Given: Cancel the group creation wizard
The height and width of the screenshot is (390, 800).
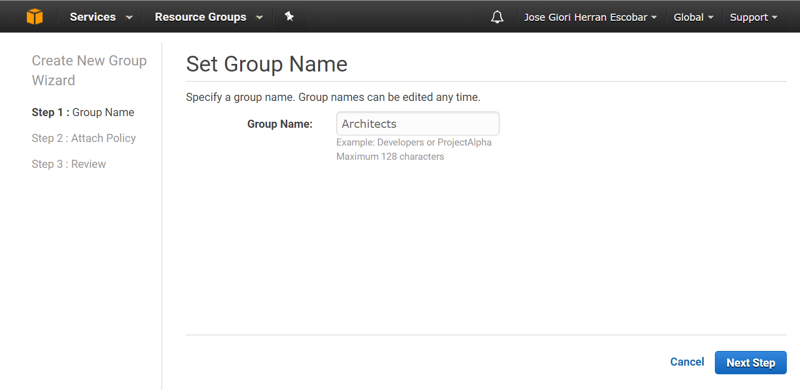Looking at the screenshot, I should (687, 362).
